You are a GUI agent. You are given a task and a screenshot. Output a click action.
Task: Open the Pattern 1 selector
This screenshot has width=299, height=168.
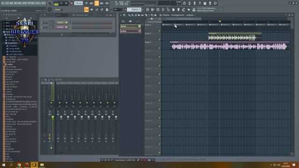pos(134,9)
